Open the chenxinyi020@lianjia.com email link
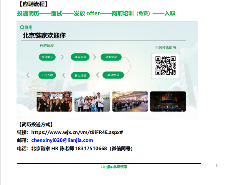The image size is (233, 185). click(x=62, y=140)
